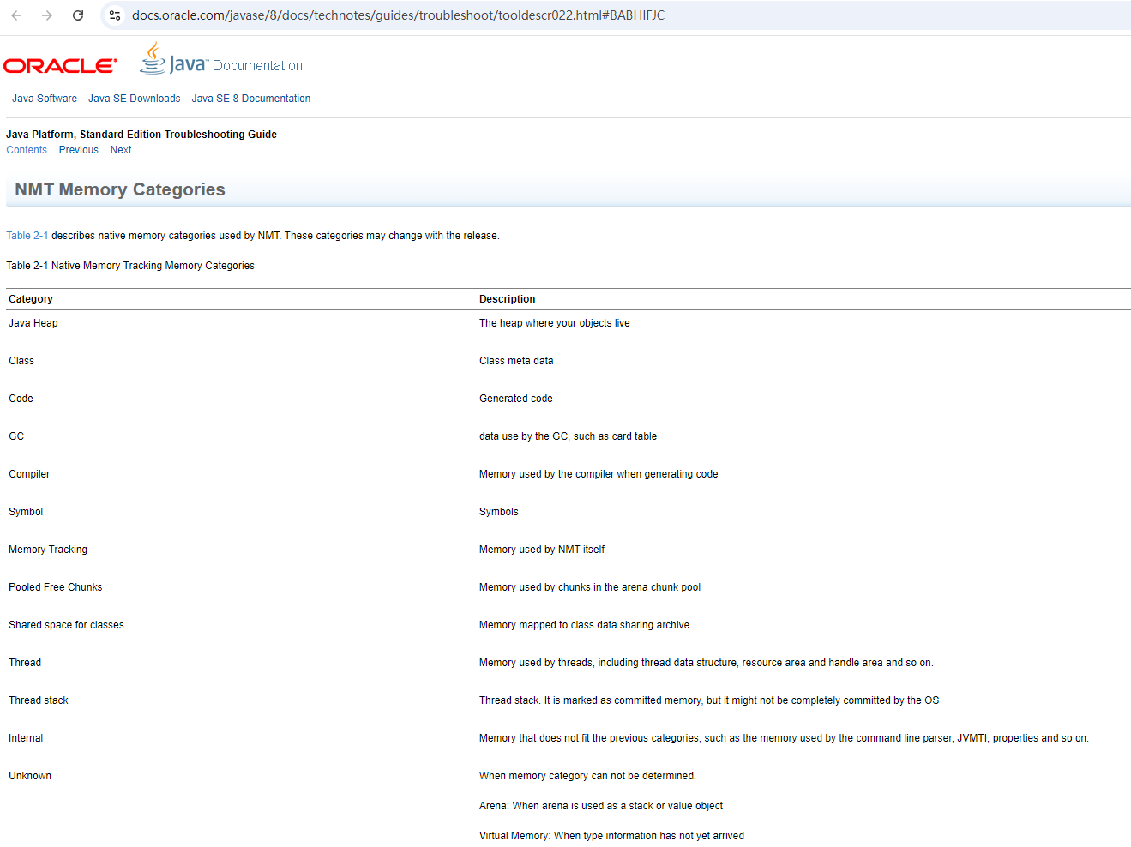The height and width of the screenshot is (847, 1131).
Task: Go to the Previous page
Action: [x=79, y=150]
